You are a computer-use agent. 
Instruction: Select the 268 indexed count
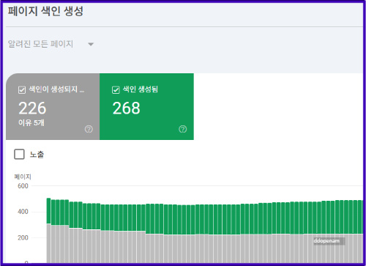[126, 108]
